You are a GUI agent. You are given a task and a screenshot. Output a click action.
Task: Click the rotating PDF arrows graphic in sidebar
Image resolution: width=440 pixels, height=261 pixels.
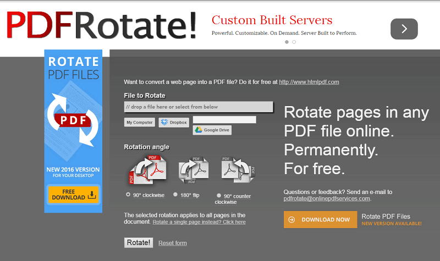pyautogui.click(x=73, y=120)
